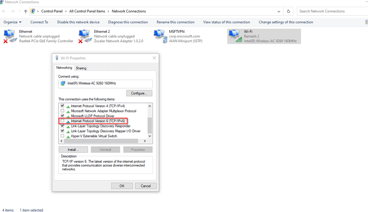Close the Wi-Fi Properties dialog
Screen dimensions: 368x212
[154, 58]
